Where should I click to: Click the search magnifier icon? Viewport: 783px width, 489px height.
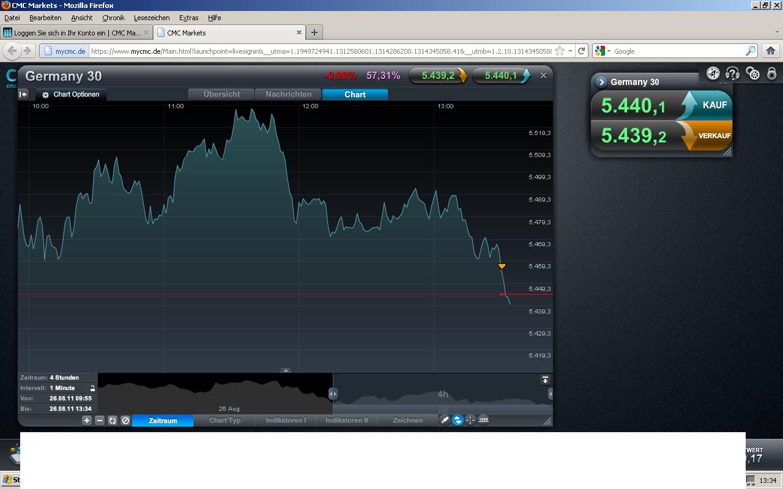point(751,51)
